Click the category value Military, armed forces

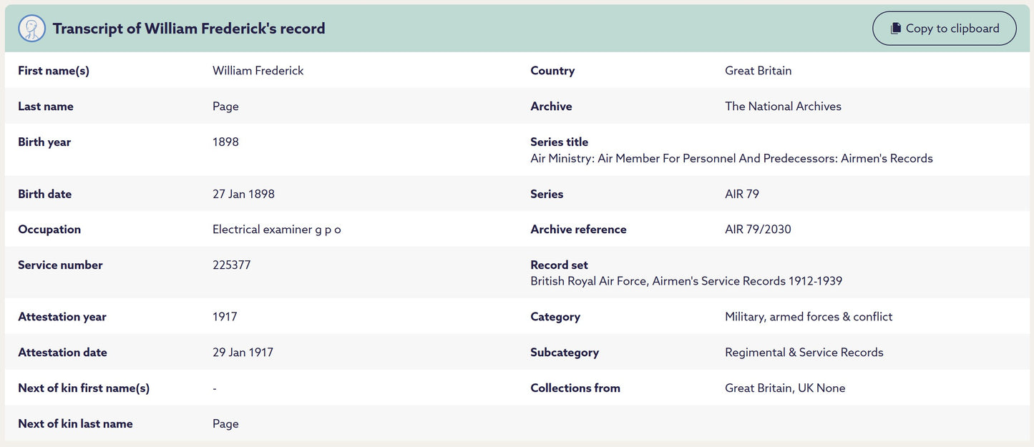tap(809, 317)
